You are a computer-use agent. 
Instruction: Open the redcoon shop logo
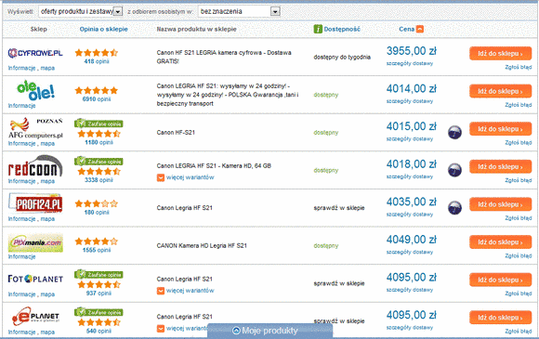tap(35, 165)
